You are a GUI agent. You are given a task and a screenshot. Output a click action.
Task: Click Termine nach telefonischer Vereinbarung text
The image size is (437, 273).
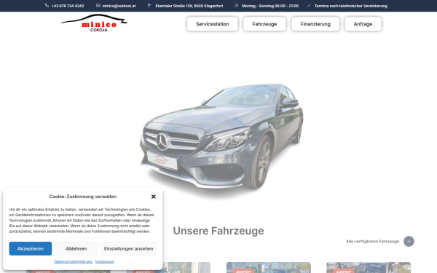(351, 6)
